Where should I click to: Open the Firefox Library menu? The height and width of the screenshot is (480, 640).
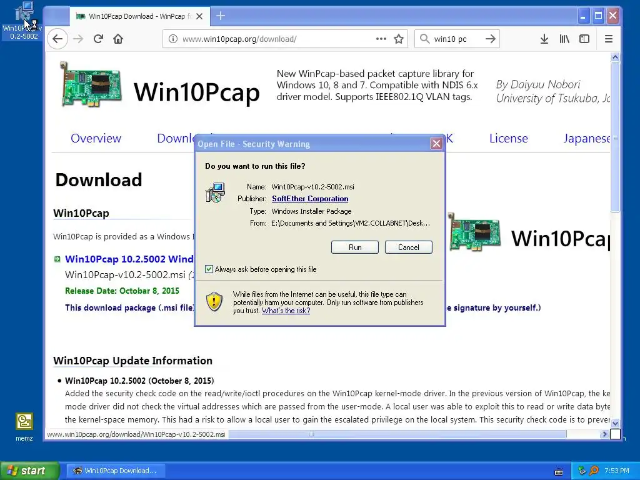pyautogui.click(x=564, y=39)
